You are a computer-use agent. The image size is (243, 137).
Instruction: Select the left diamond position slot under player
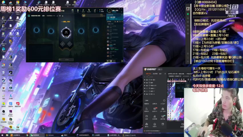[63, 44]
